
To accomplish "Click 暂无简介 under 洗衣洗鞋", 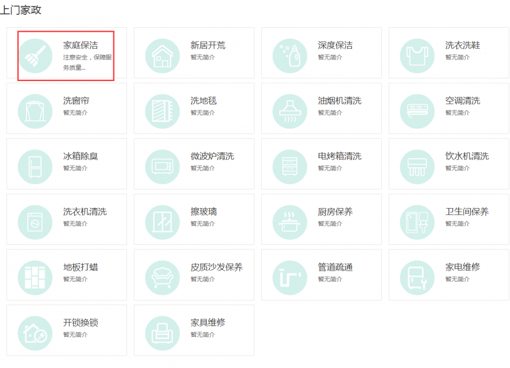I will [458, 57].
